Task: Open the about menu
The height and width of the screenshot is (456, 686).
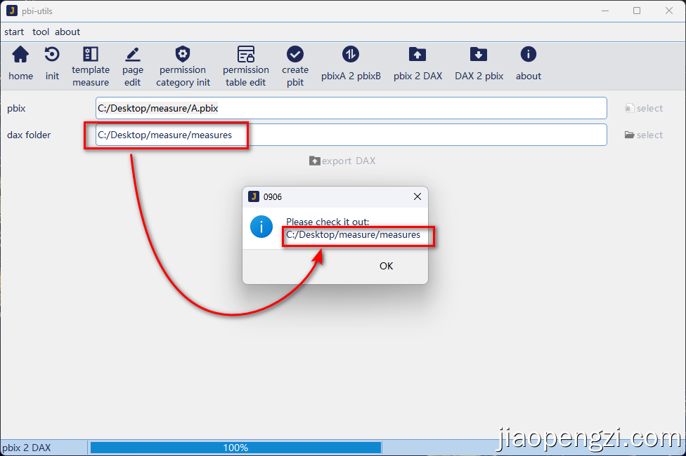Action: tap(67, 32)
